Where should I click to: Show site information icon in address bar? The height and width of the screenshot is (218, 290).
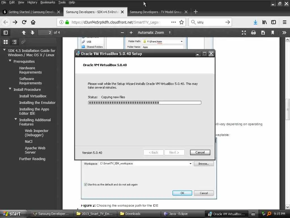coord(61,22)
